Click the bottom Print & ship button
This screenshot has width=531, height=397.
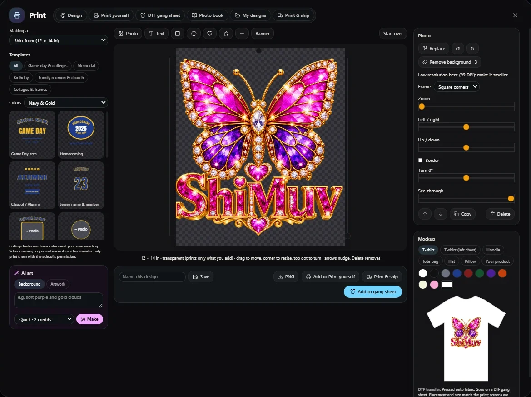[x=382, y=276]
